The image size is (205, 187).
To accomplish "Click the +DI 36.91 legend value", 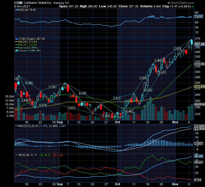I will [45, 155].
